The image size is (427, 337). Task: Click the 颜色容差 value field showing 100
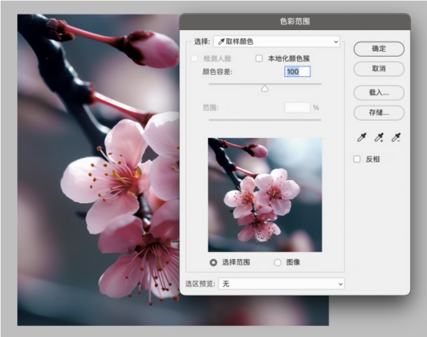[x=297, y=71]
